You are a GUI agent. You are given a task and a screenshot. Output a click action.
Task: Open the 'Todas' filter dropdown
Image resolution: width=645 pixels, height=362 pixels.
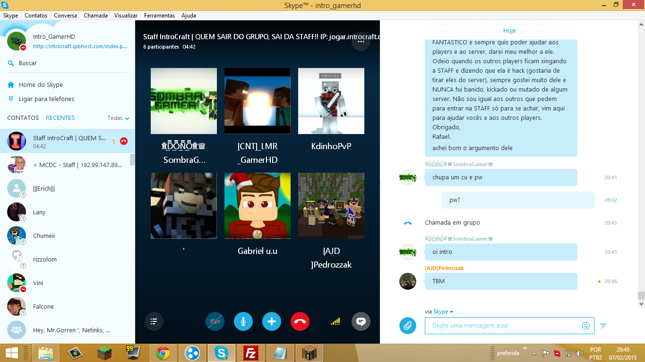(x=118, y=118)
